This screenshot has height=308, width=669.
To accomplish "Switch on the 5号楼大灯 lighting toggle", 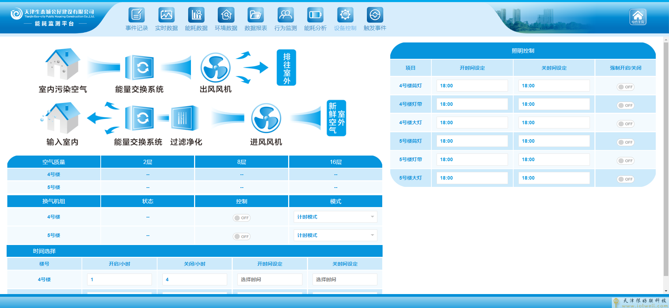I will click(x=625, y=179).
